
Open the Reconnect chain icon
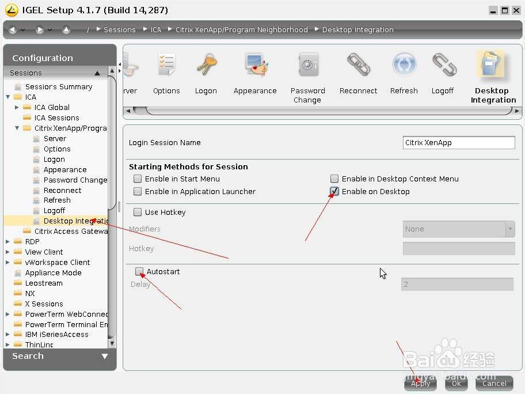(x=359, y=64)
